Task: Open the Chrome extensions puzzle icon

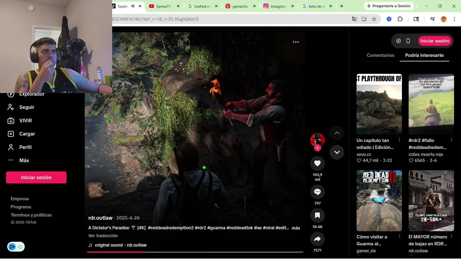Action: [x=400, y=19]
